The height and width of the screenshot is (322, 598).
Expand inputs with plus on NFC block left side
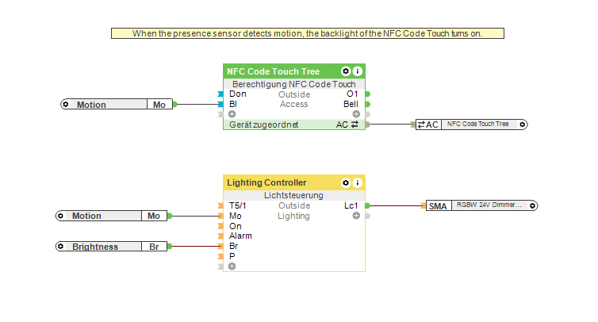pyautogui.click(x=232, y=114)
